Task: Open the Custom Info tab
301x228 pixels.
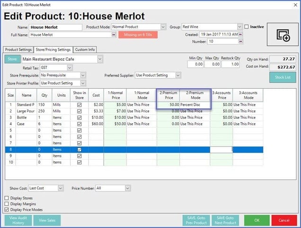Action: pyautogui.click(x=85, y=50)
